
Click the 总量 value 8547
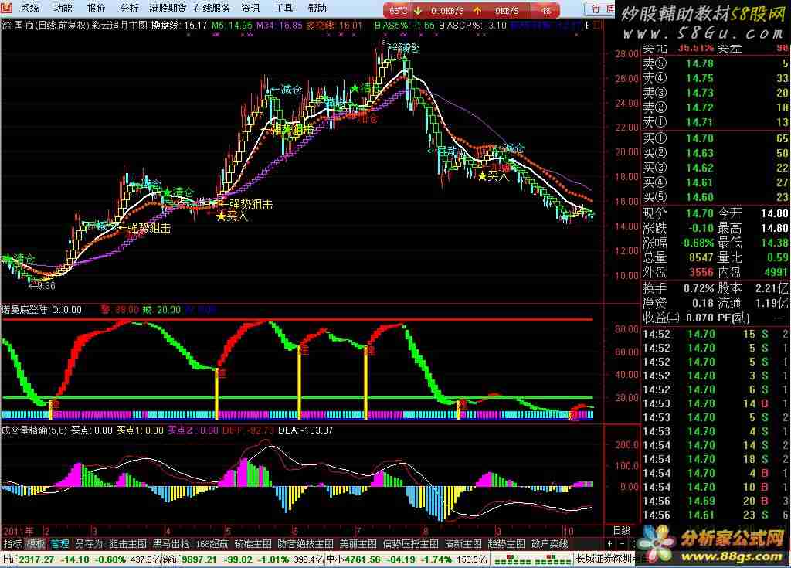[701, 257]
